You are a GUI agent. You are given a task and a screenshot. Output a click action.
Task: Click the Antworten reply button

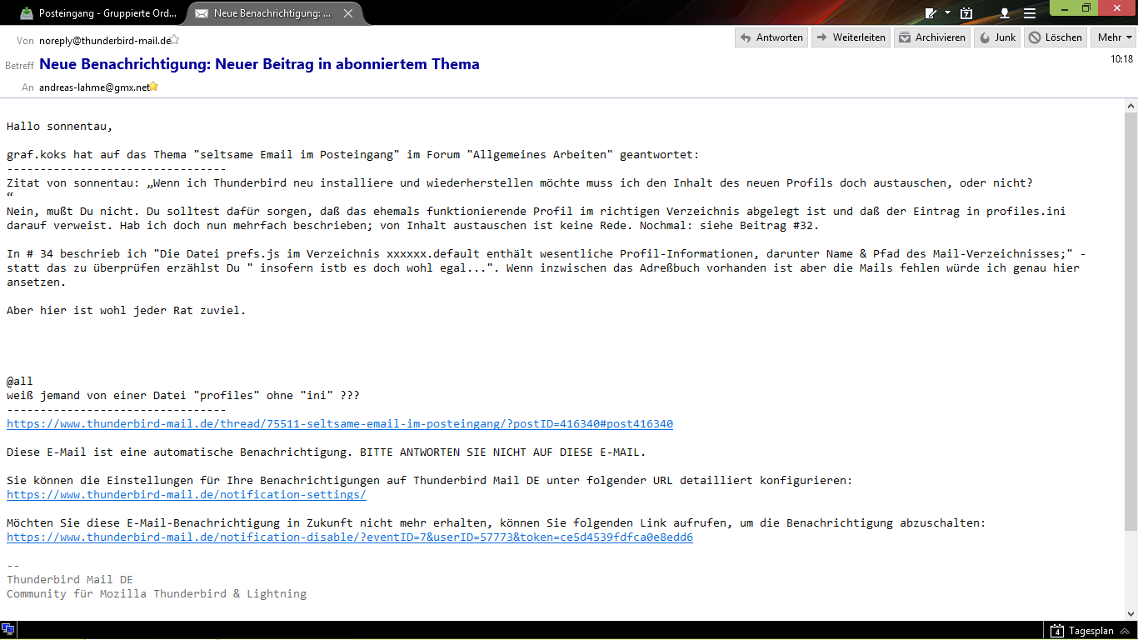pyautogui.click(x=771, y=37)
